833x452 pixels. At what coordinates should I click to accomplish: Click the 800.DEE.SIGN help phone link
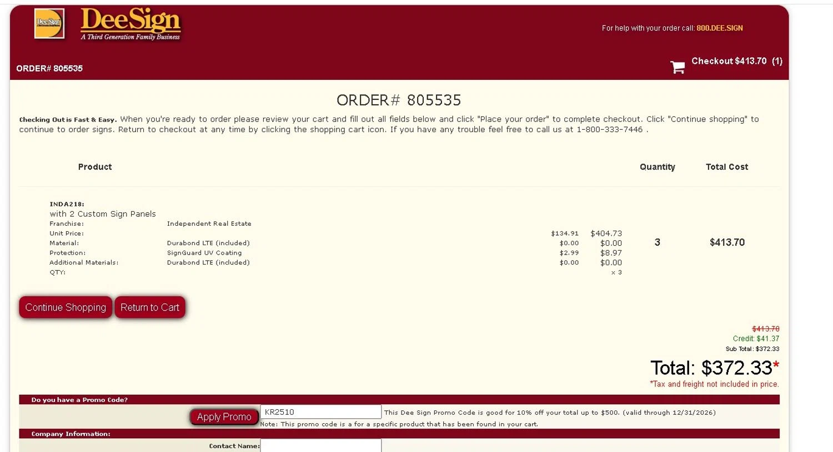[720, 28]
